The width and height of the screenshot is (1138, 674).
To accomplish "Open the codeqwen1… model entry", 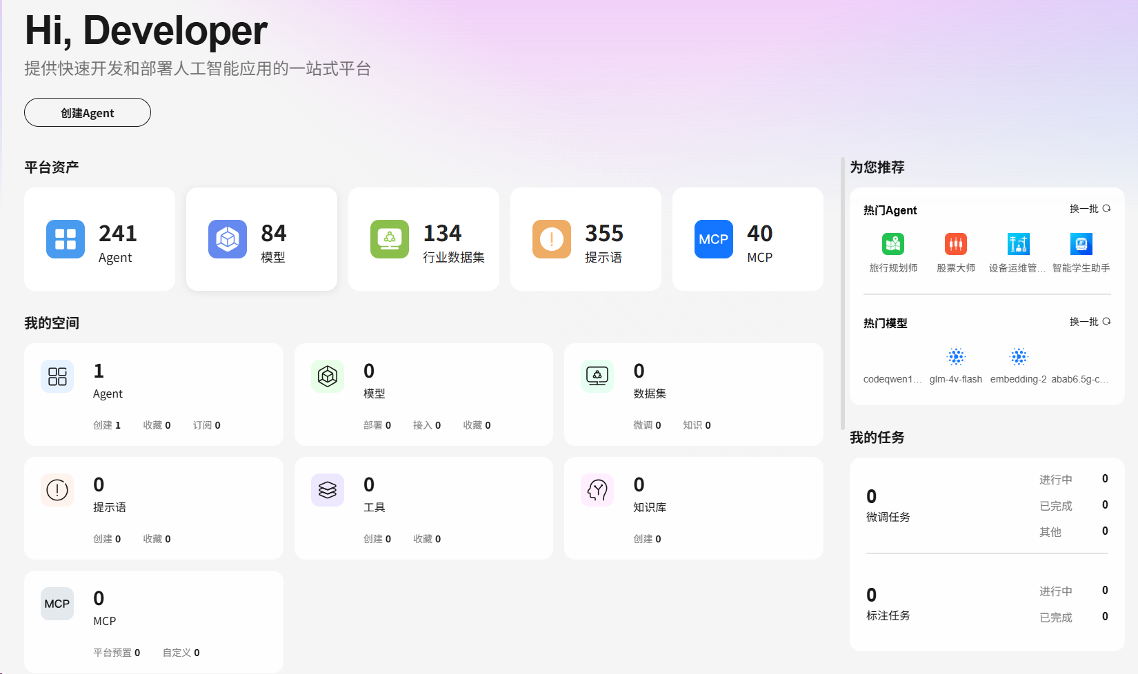I will pyautogui.click(x=892, y=379).
